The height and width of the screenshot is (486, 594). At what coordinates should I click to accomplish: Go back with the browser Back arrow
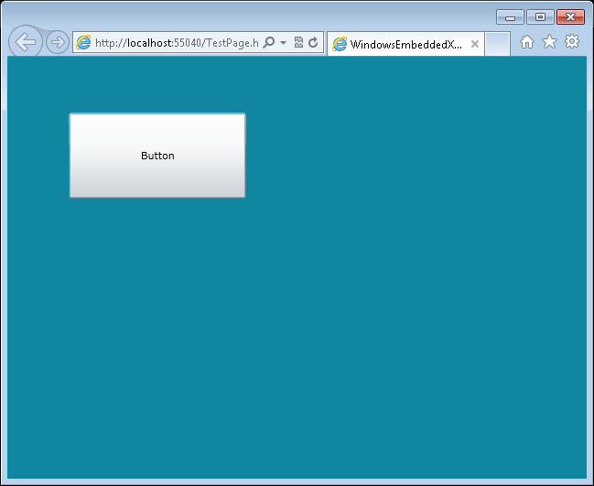tap(26, 42)
